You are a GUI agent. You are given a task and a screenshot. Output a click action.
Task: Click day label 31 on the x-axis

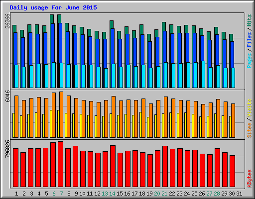tap(239, 194)
